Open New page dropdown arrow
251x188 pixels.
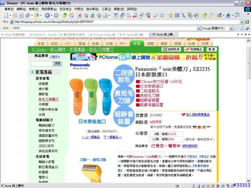[11, 15]
